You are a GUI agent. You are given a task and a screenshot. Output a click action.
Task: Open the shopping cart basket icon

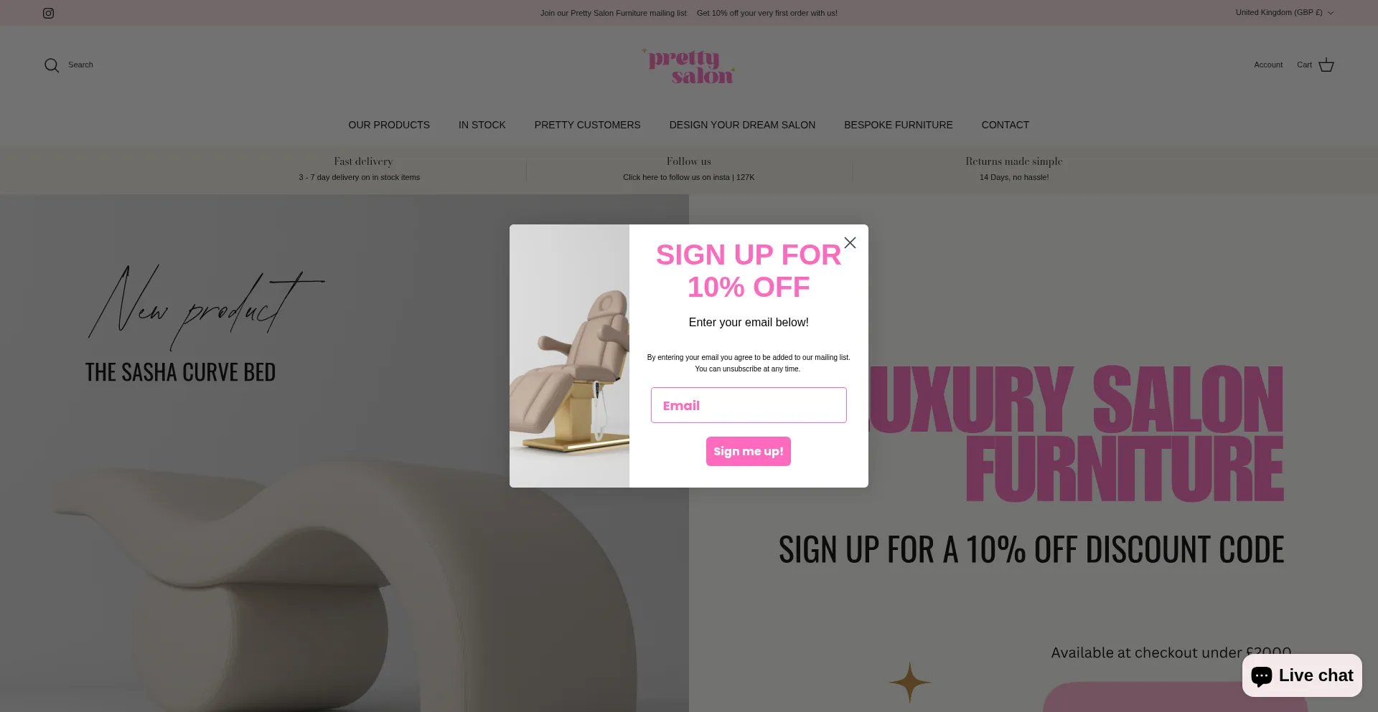pyautogui.click(x=1326, y=65)
